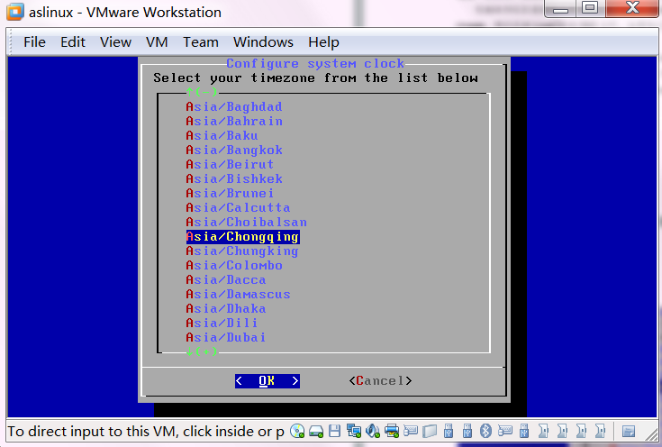Click the printer status icon
This screenshot has width=662, height=447.
(392, 431)
